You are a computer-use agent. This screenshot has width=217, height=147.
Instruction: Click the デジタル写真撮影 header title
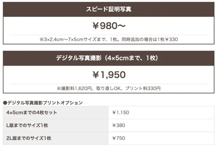coord(79,58)
